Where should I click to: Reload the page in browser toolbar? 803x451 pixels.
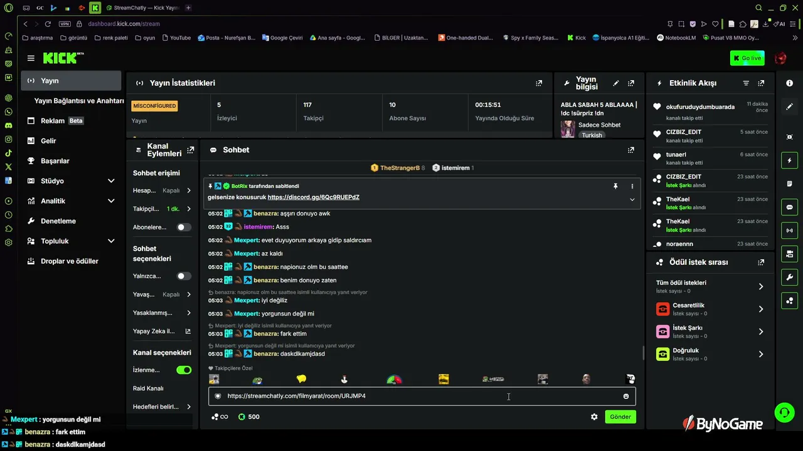point(47,24)
